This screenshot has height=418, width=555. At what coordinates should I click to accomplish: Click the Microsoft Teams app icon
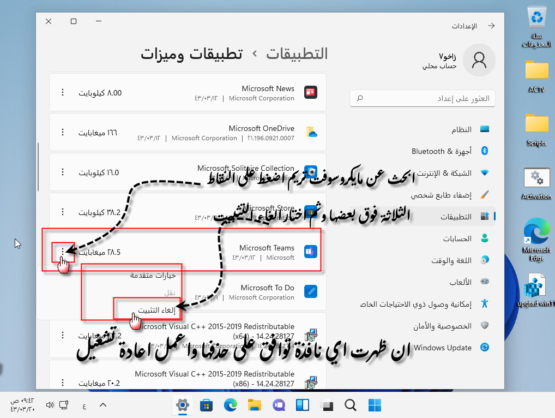click(311, 252)
